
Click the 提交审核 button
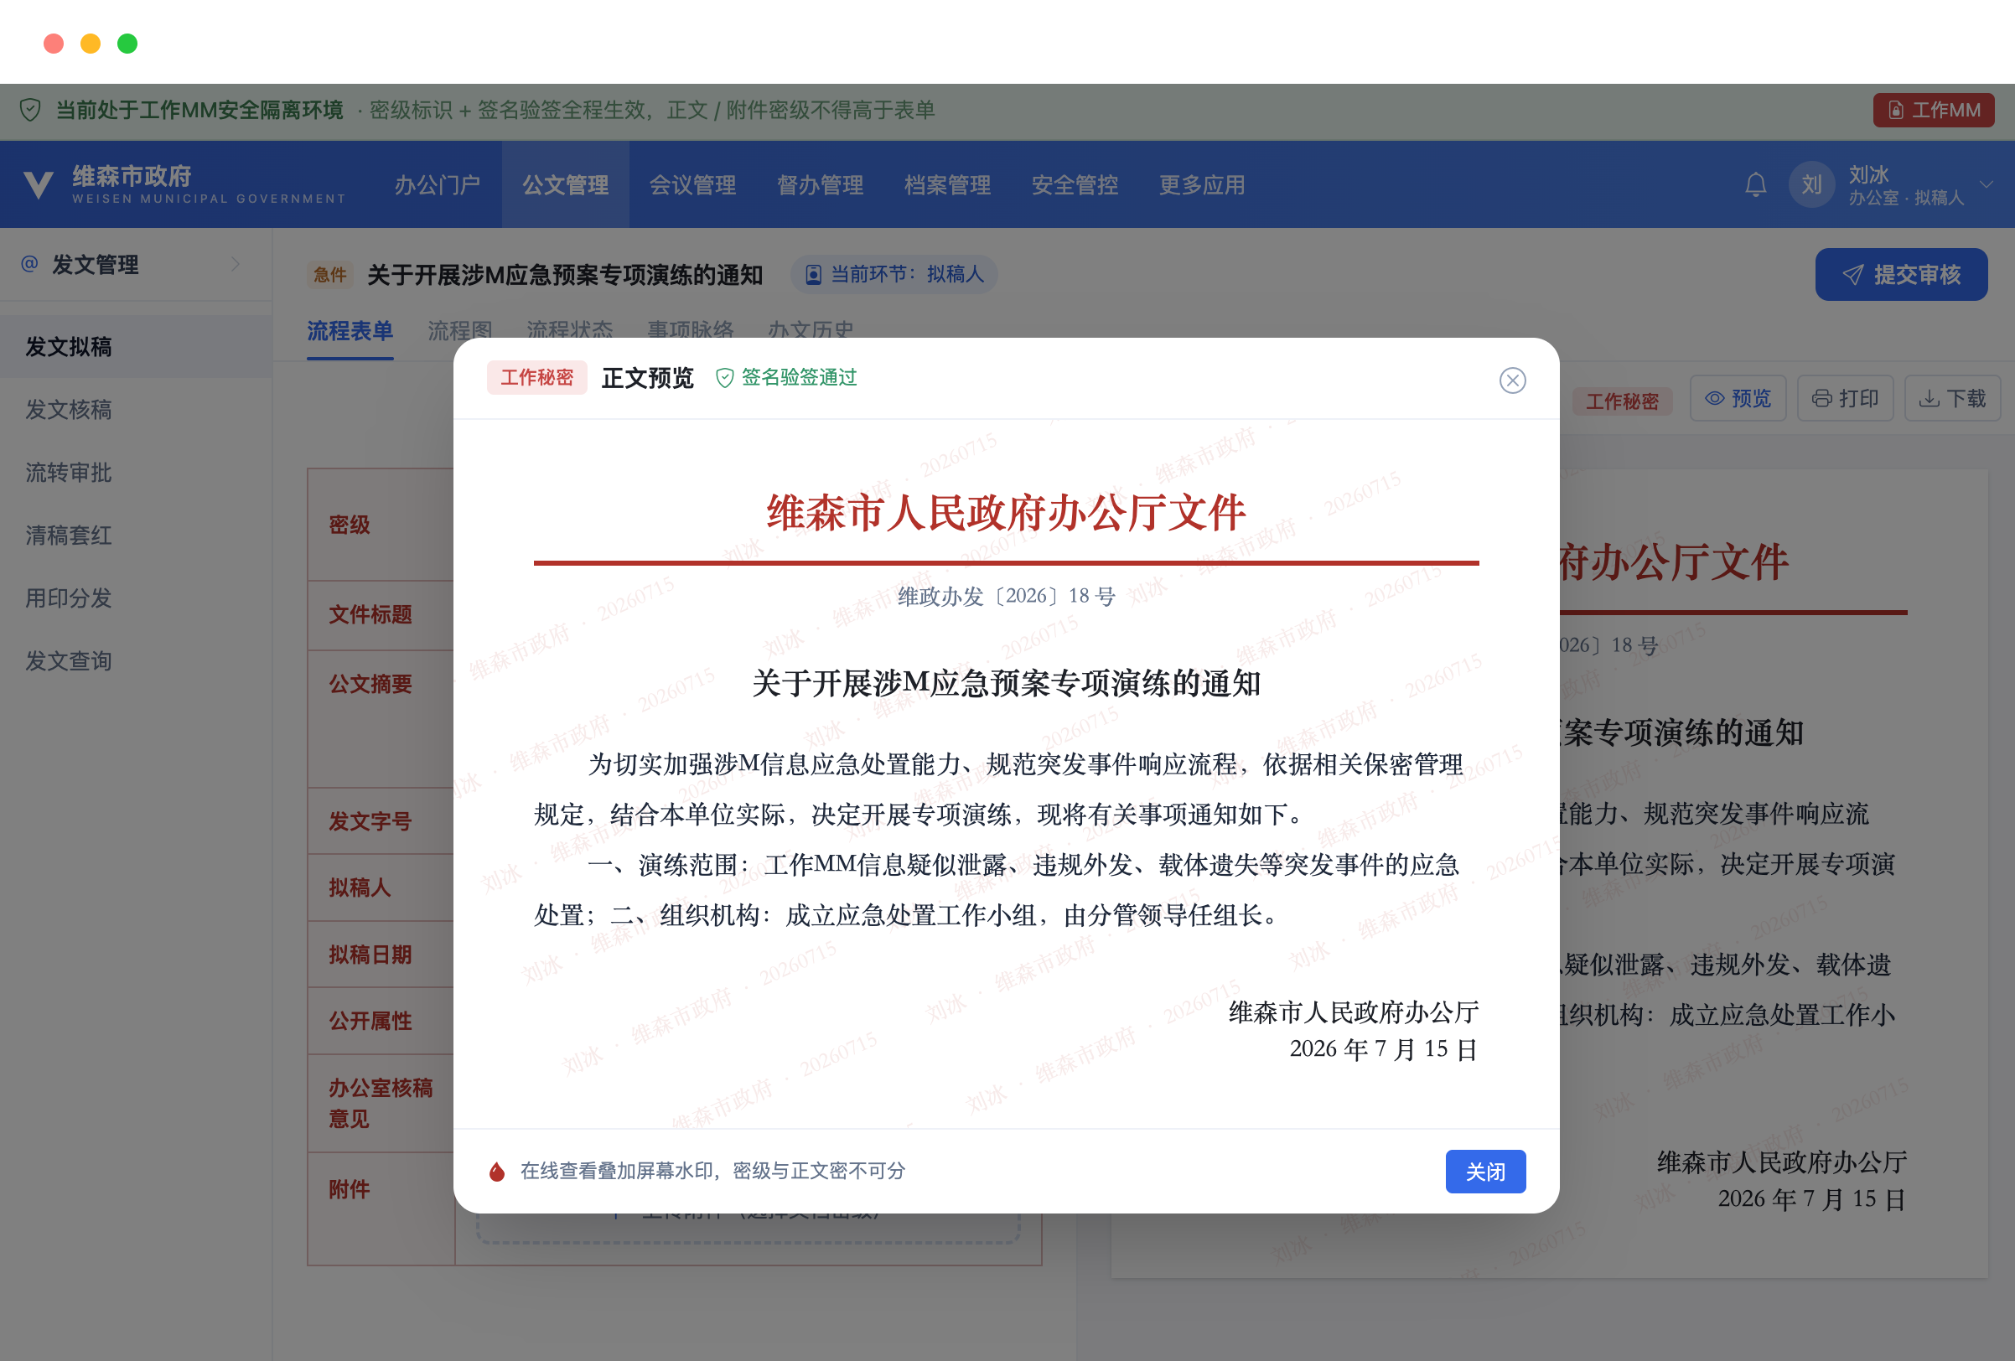click(x=1901, y=275)
